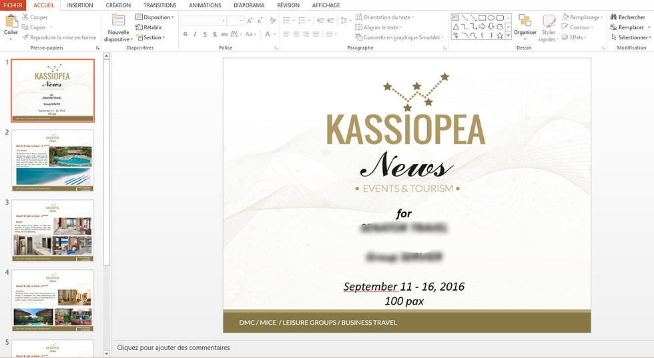Screen dimensions: 654x358
Task: Switch to the DIAPORAMA tab
Action: click(x=249, y=5)
